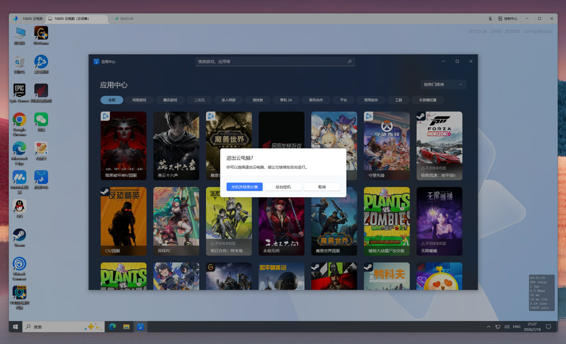The image size is (566, 344).
Task: Open File Explorer from the taskbar
Action: click(126, 327)
